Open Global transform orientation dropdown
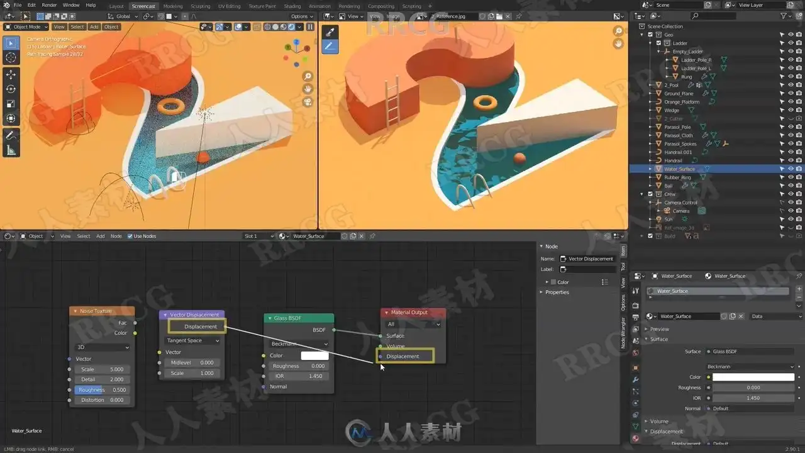The width and height of the screenshot is (805, 453). (124, 16)
